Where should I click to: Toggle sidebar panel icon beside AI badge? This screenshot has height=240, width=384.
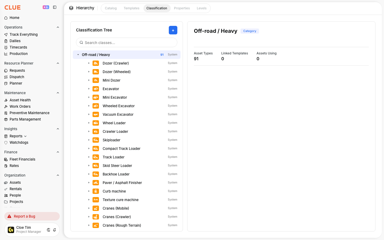(55, 7)
